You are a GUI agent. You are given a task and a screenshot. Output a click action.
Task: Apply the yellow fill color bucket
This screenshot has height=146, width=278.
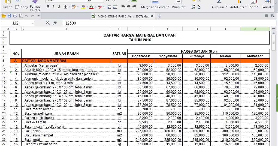click(x=83, y=7)
